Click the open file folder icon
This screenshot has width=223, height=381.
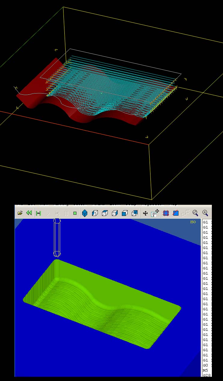pos(20,213)
